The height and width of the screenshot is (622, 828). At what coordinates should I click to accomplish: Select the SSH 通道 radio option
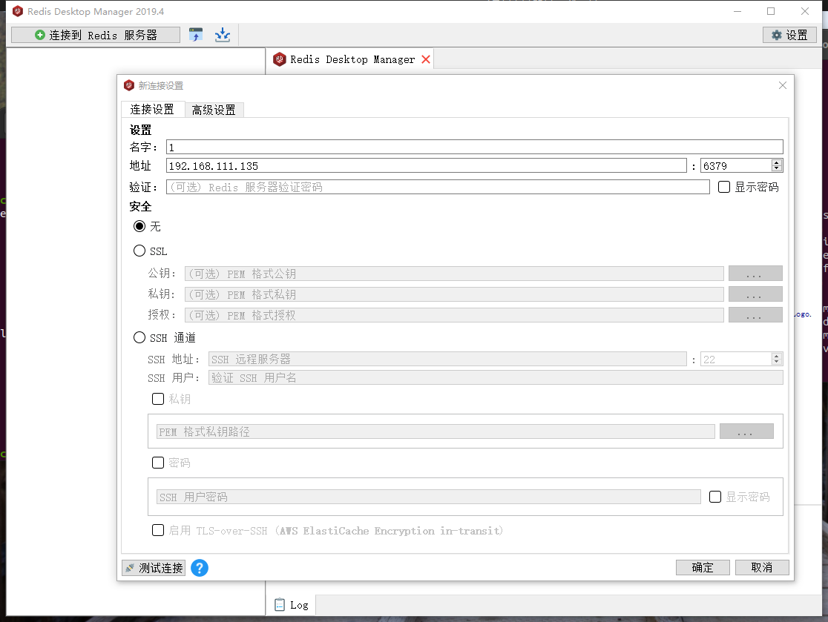(139, 337)
